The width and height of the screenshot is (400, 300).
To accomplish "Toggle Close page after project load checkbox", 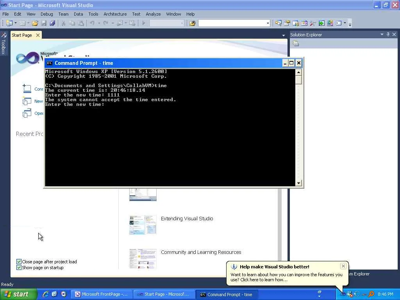I will [19, 261].
